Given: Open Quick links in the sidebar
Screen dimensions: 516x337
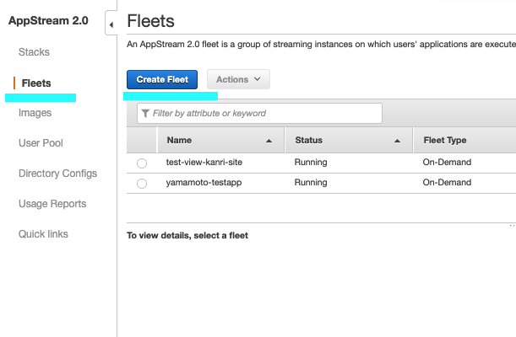Looking at the screenshot, I should point(43,234).
